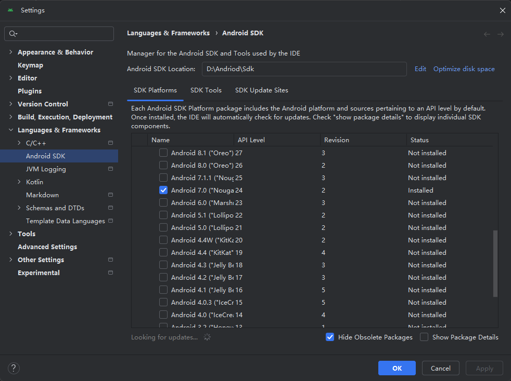This screenshot has height=381, width=511.
Task: Open the SDK Update Sites tab
Action: coord(262,90)
